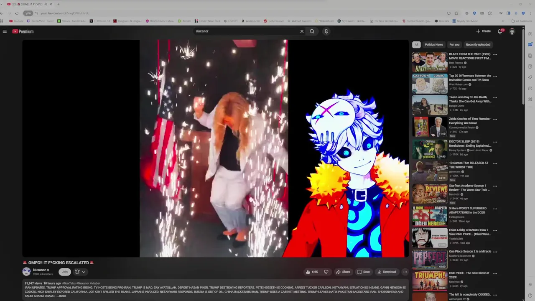535x301 pixels.
Task: Open the browser sidebar shopping tag icon
Action: coord(530,77)
